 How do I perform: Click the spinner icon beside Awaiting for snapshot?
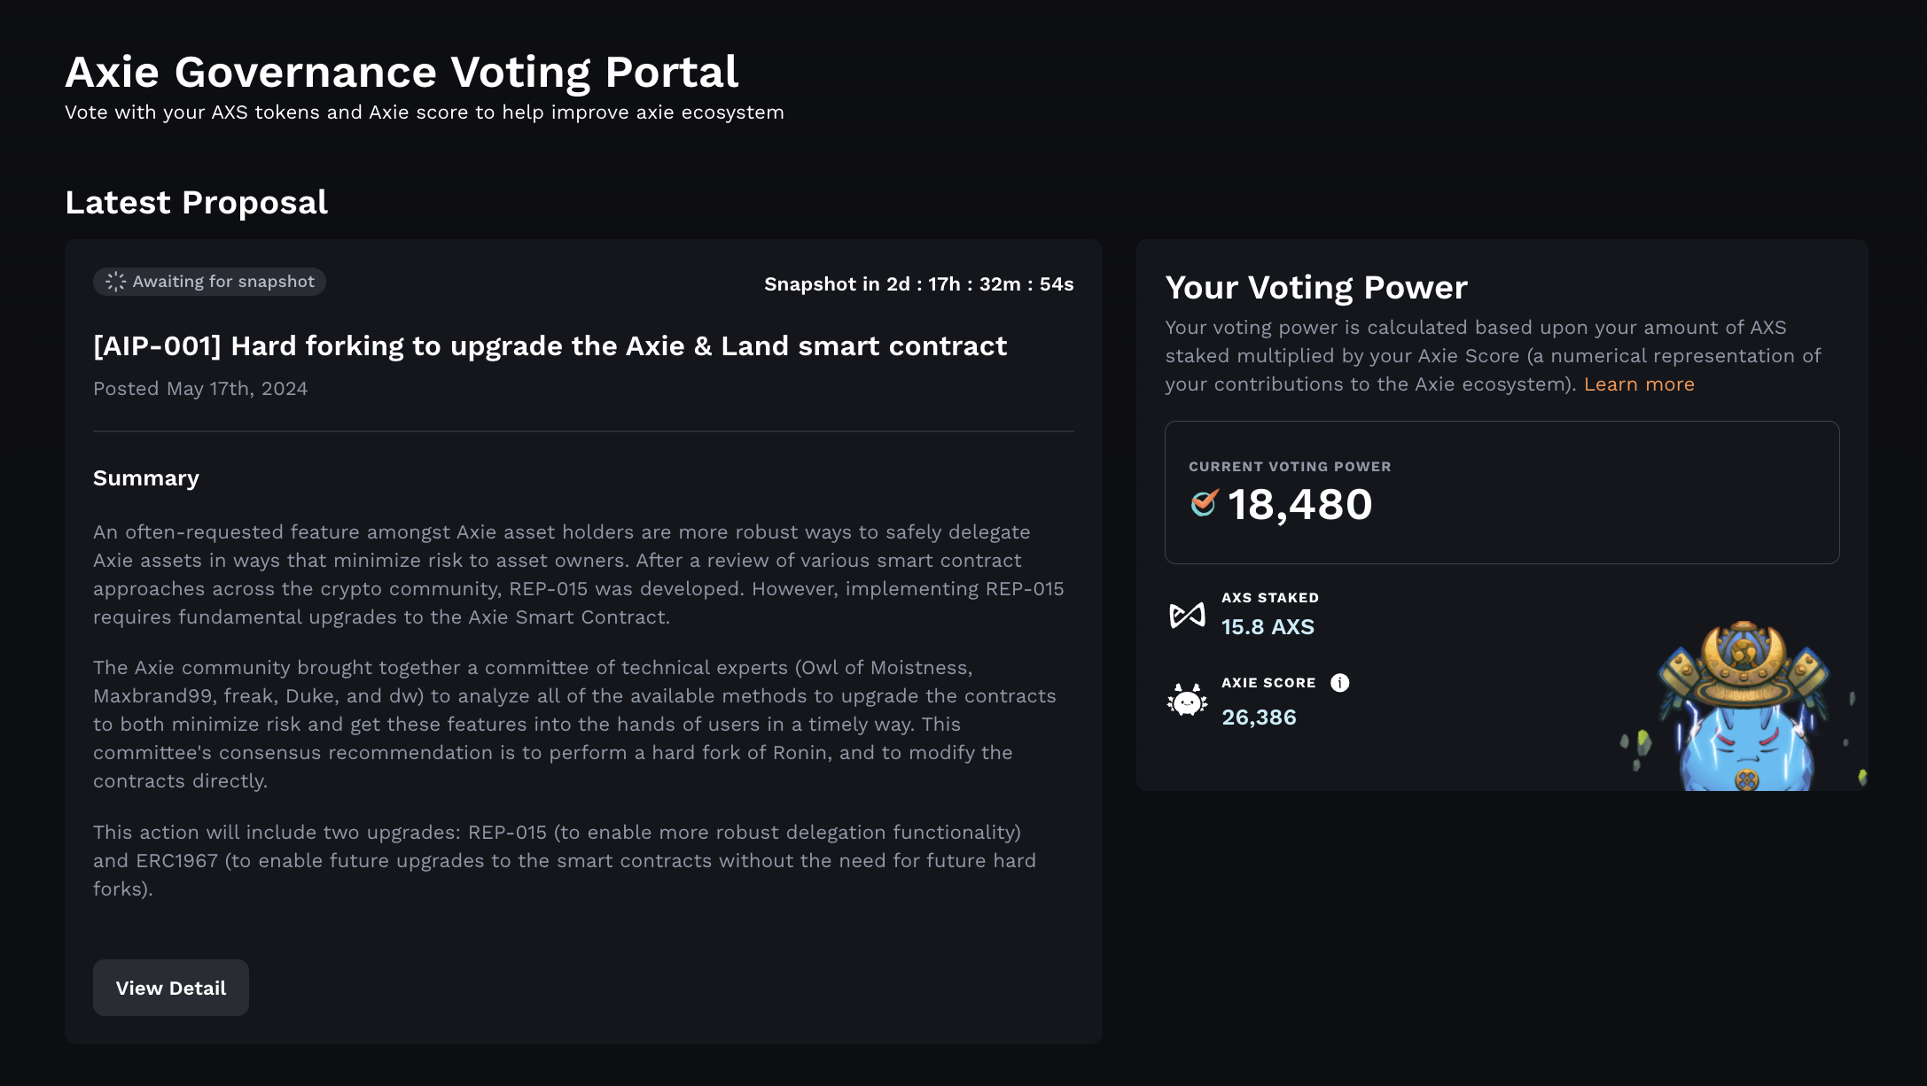[x=114, y=281]
